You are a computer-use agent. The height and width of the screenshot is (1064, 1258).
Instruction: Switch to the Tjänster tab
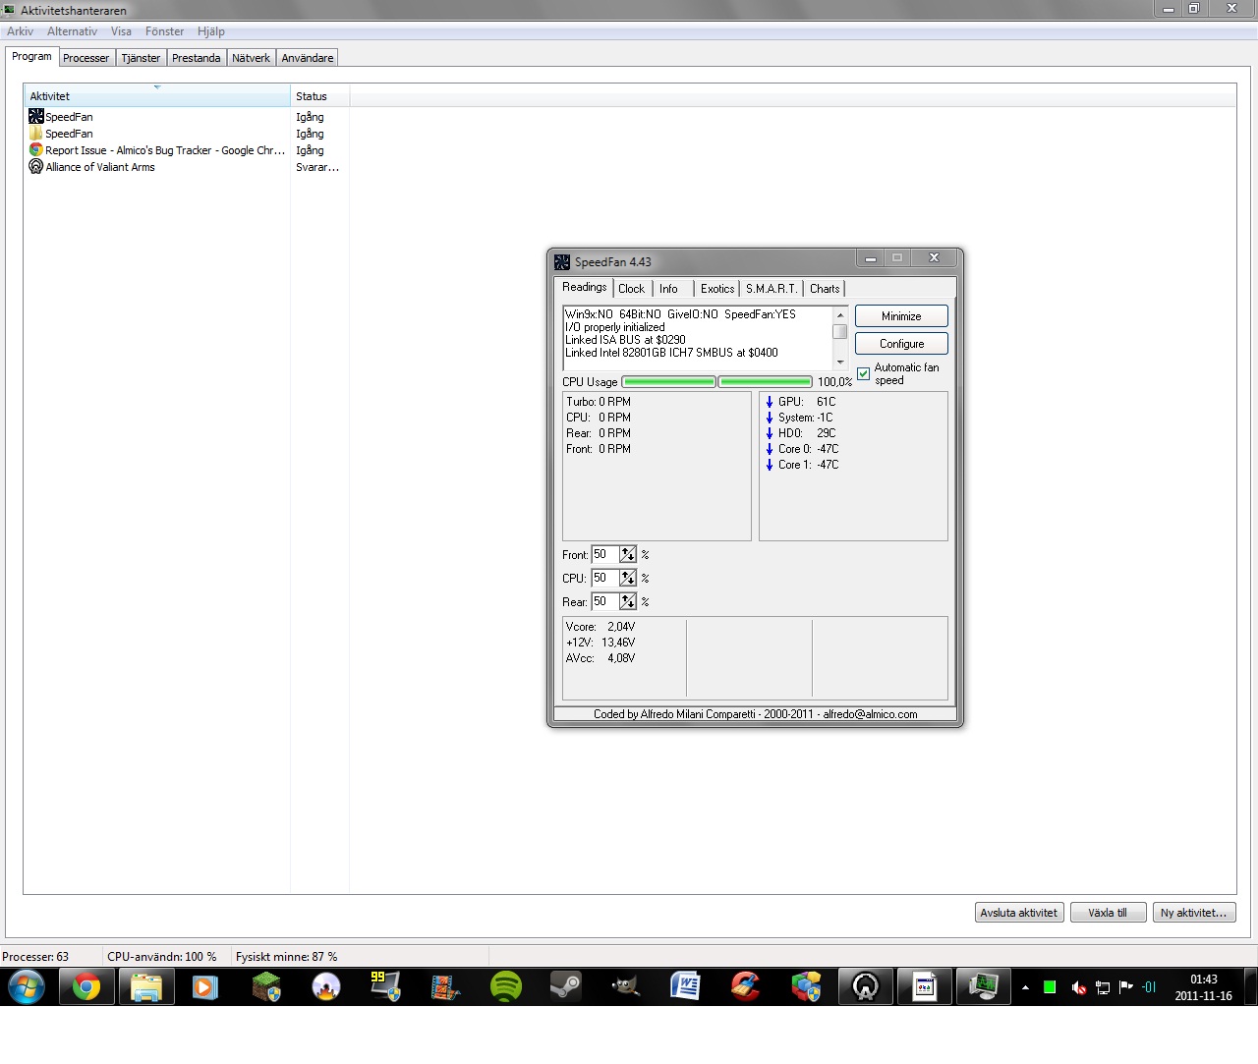point(141,58)
